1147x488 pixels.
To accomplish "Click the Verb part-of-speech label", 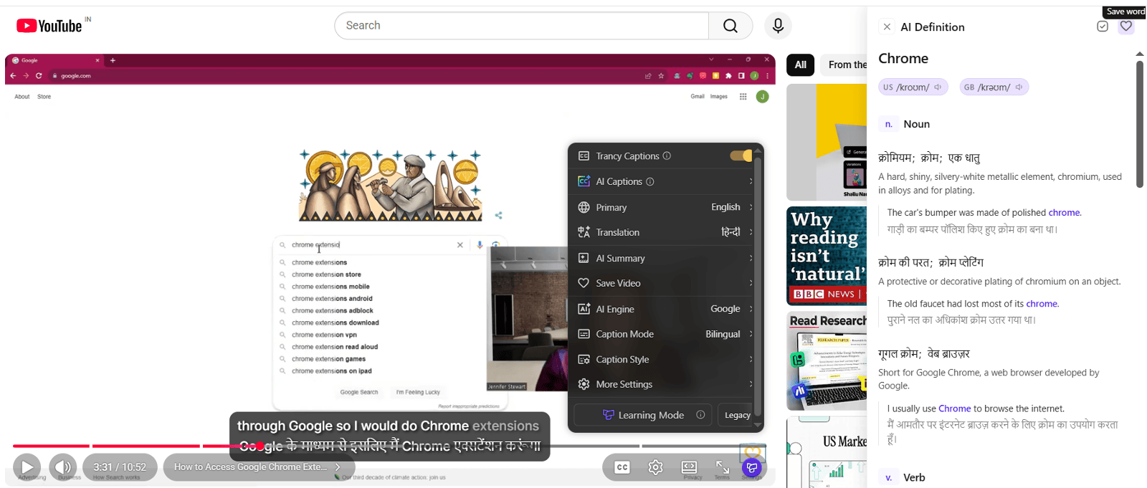I will 914,477.
